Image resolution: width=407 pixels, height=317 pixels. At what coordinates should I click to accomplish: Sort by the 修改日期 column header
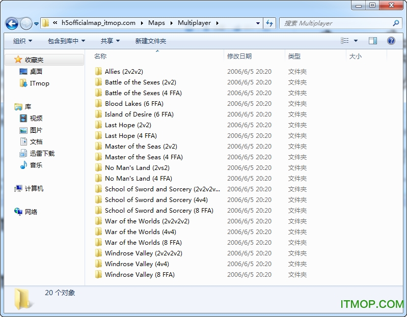tap(239, 56)
